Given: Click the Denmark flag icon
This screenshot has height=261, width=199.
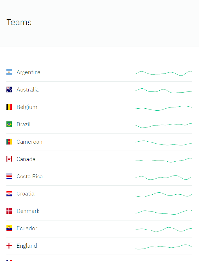Looking at the screenshot, I should pos(9,211).
